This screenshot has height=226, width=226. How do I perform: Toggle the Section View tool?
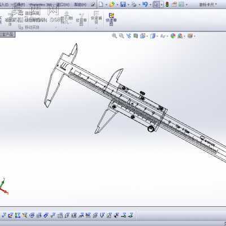tap(136, 36)
